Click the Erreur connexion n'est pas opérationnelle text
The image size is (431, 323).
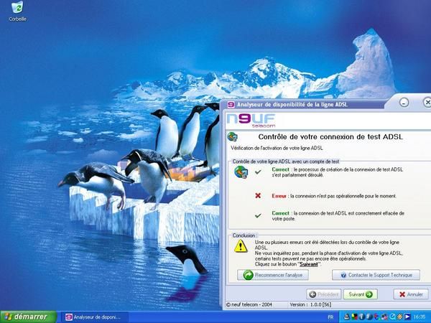pyautogui.click(x=334, y=196)
